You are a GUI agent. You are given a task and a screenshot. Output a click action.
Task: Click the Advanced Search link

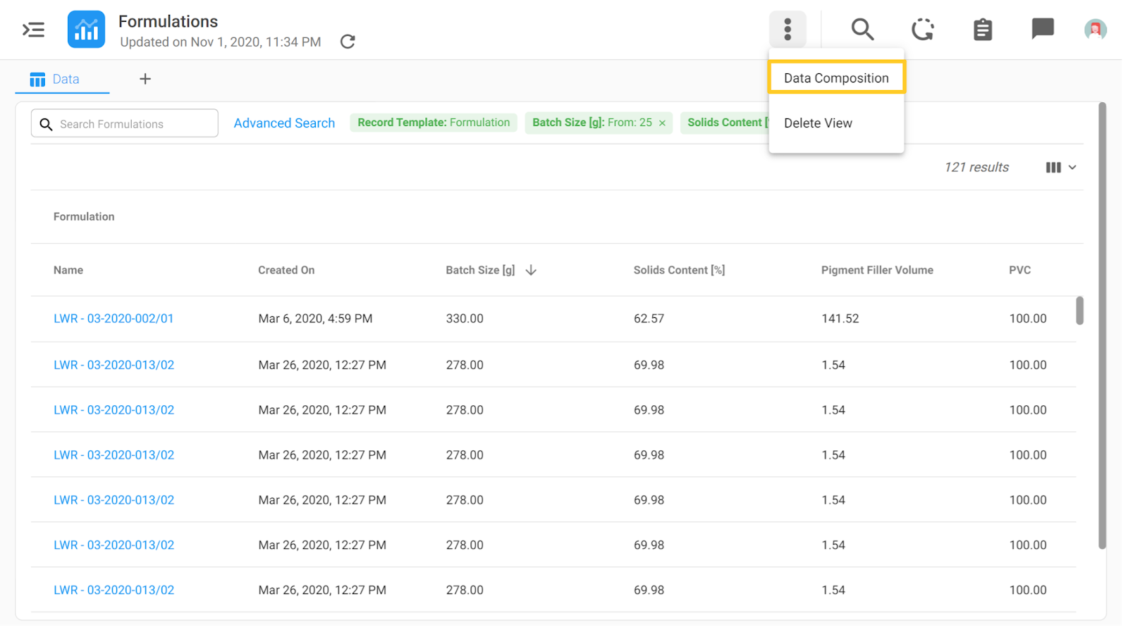(284, 123)
